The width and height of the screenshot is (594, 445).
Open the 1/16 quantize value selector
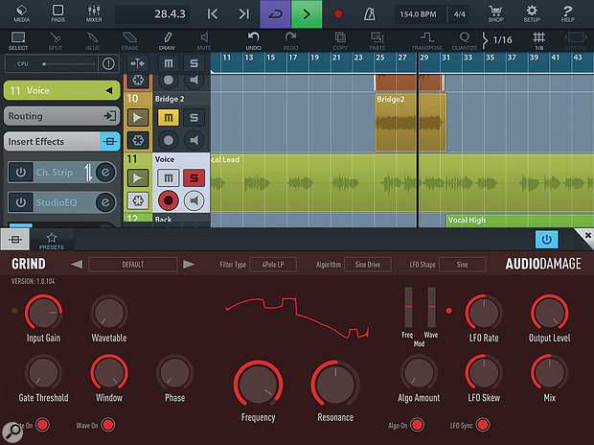[x=497, y=40]
